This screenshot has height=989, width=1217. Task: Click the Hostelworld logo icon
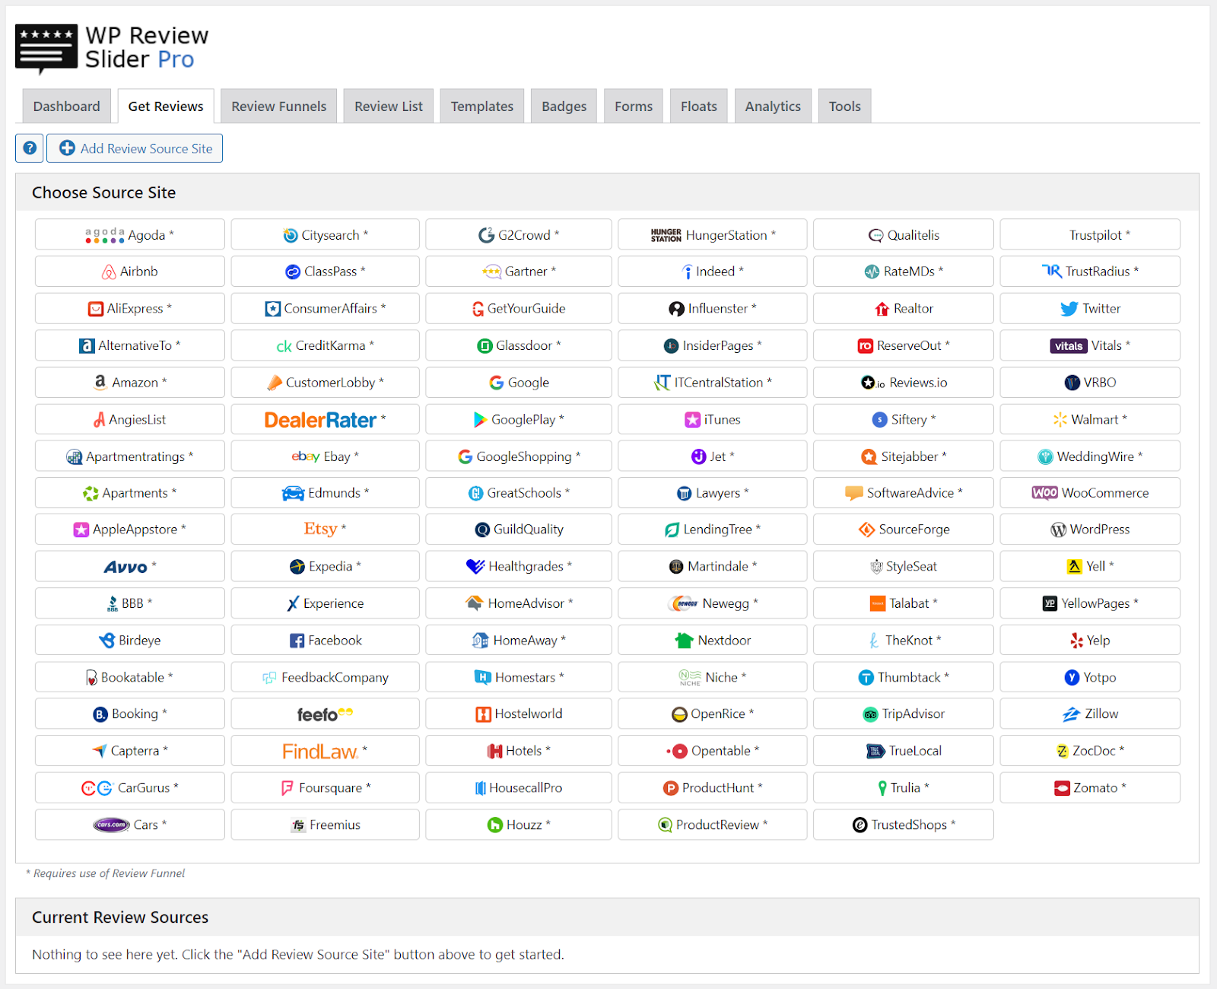pos(484,714)
